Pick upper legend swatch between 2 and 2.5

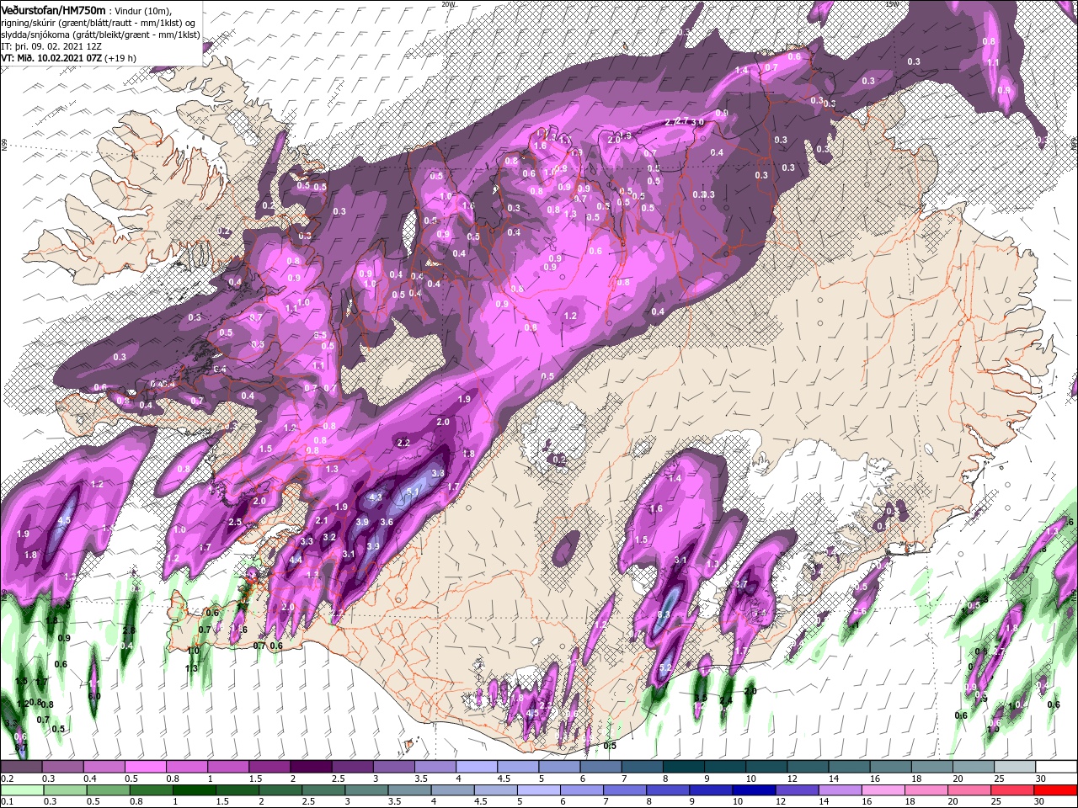pos(310,767)
